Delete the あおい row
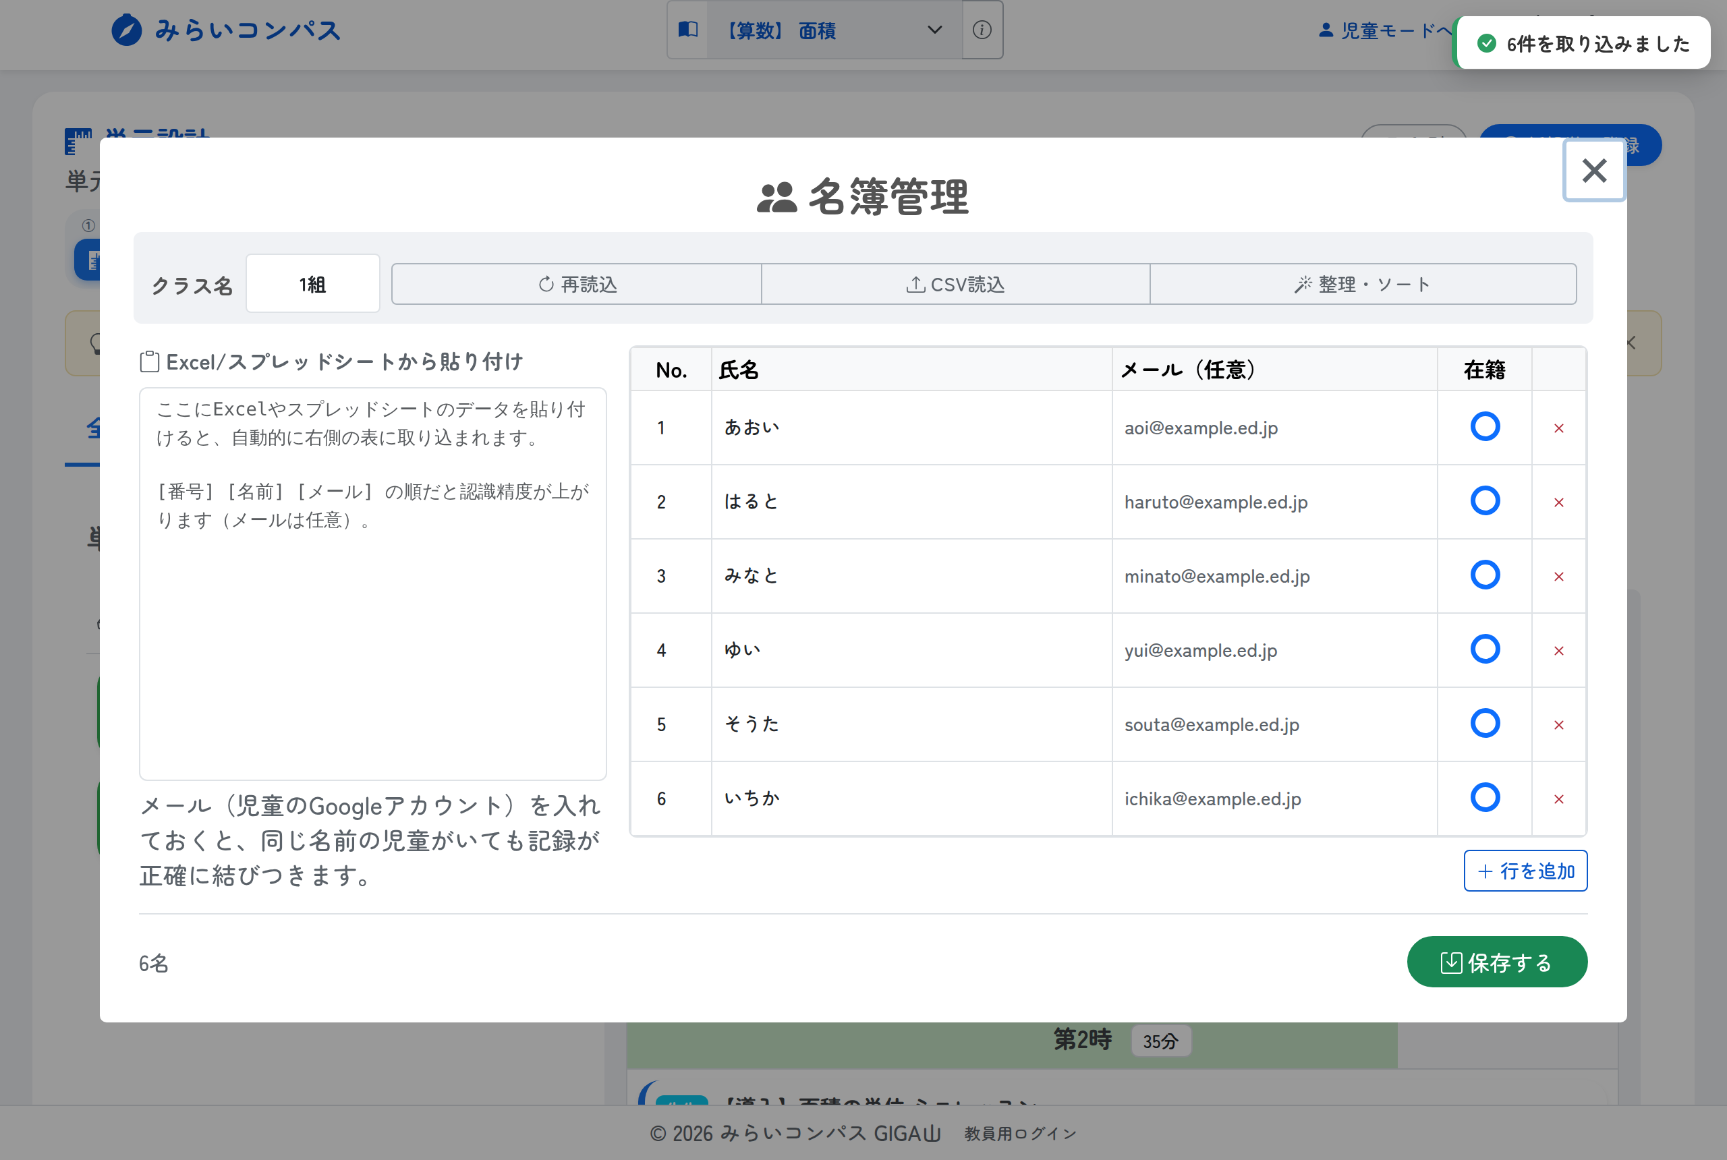The image size is (1727, 1160). click(1558, 428)
